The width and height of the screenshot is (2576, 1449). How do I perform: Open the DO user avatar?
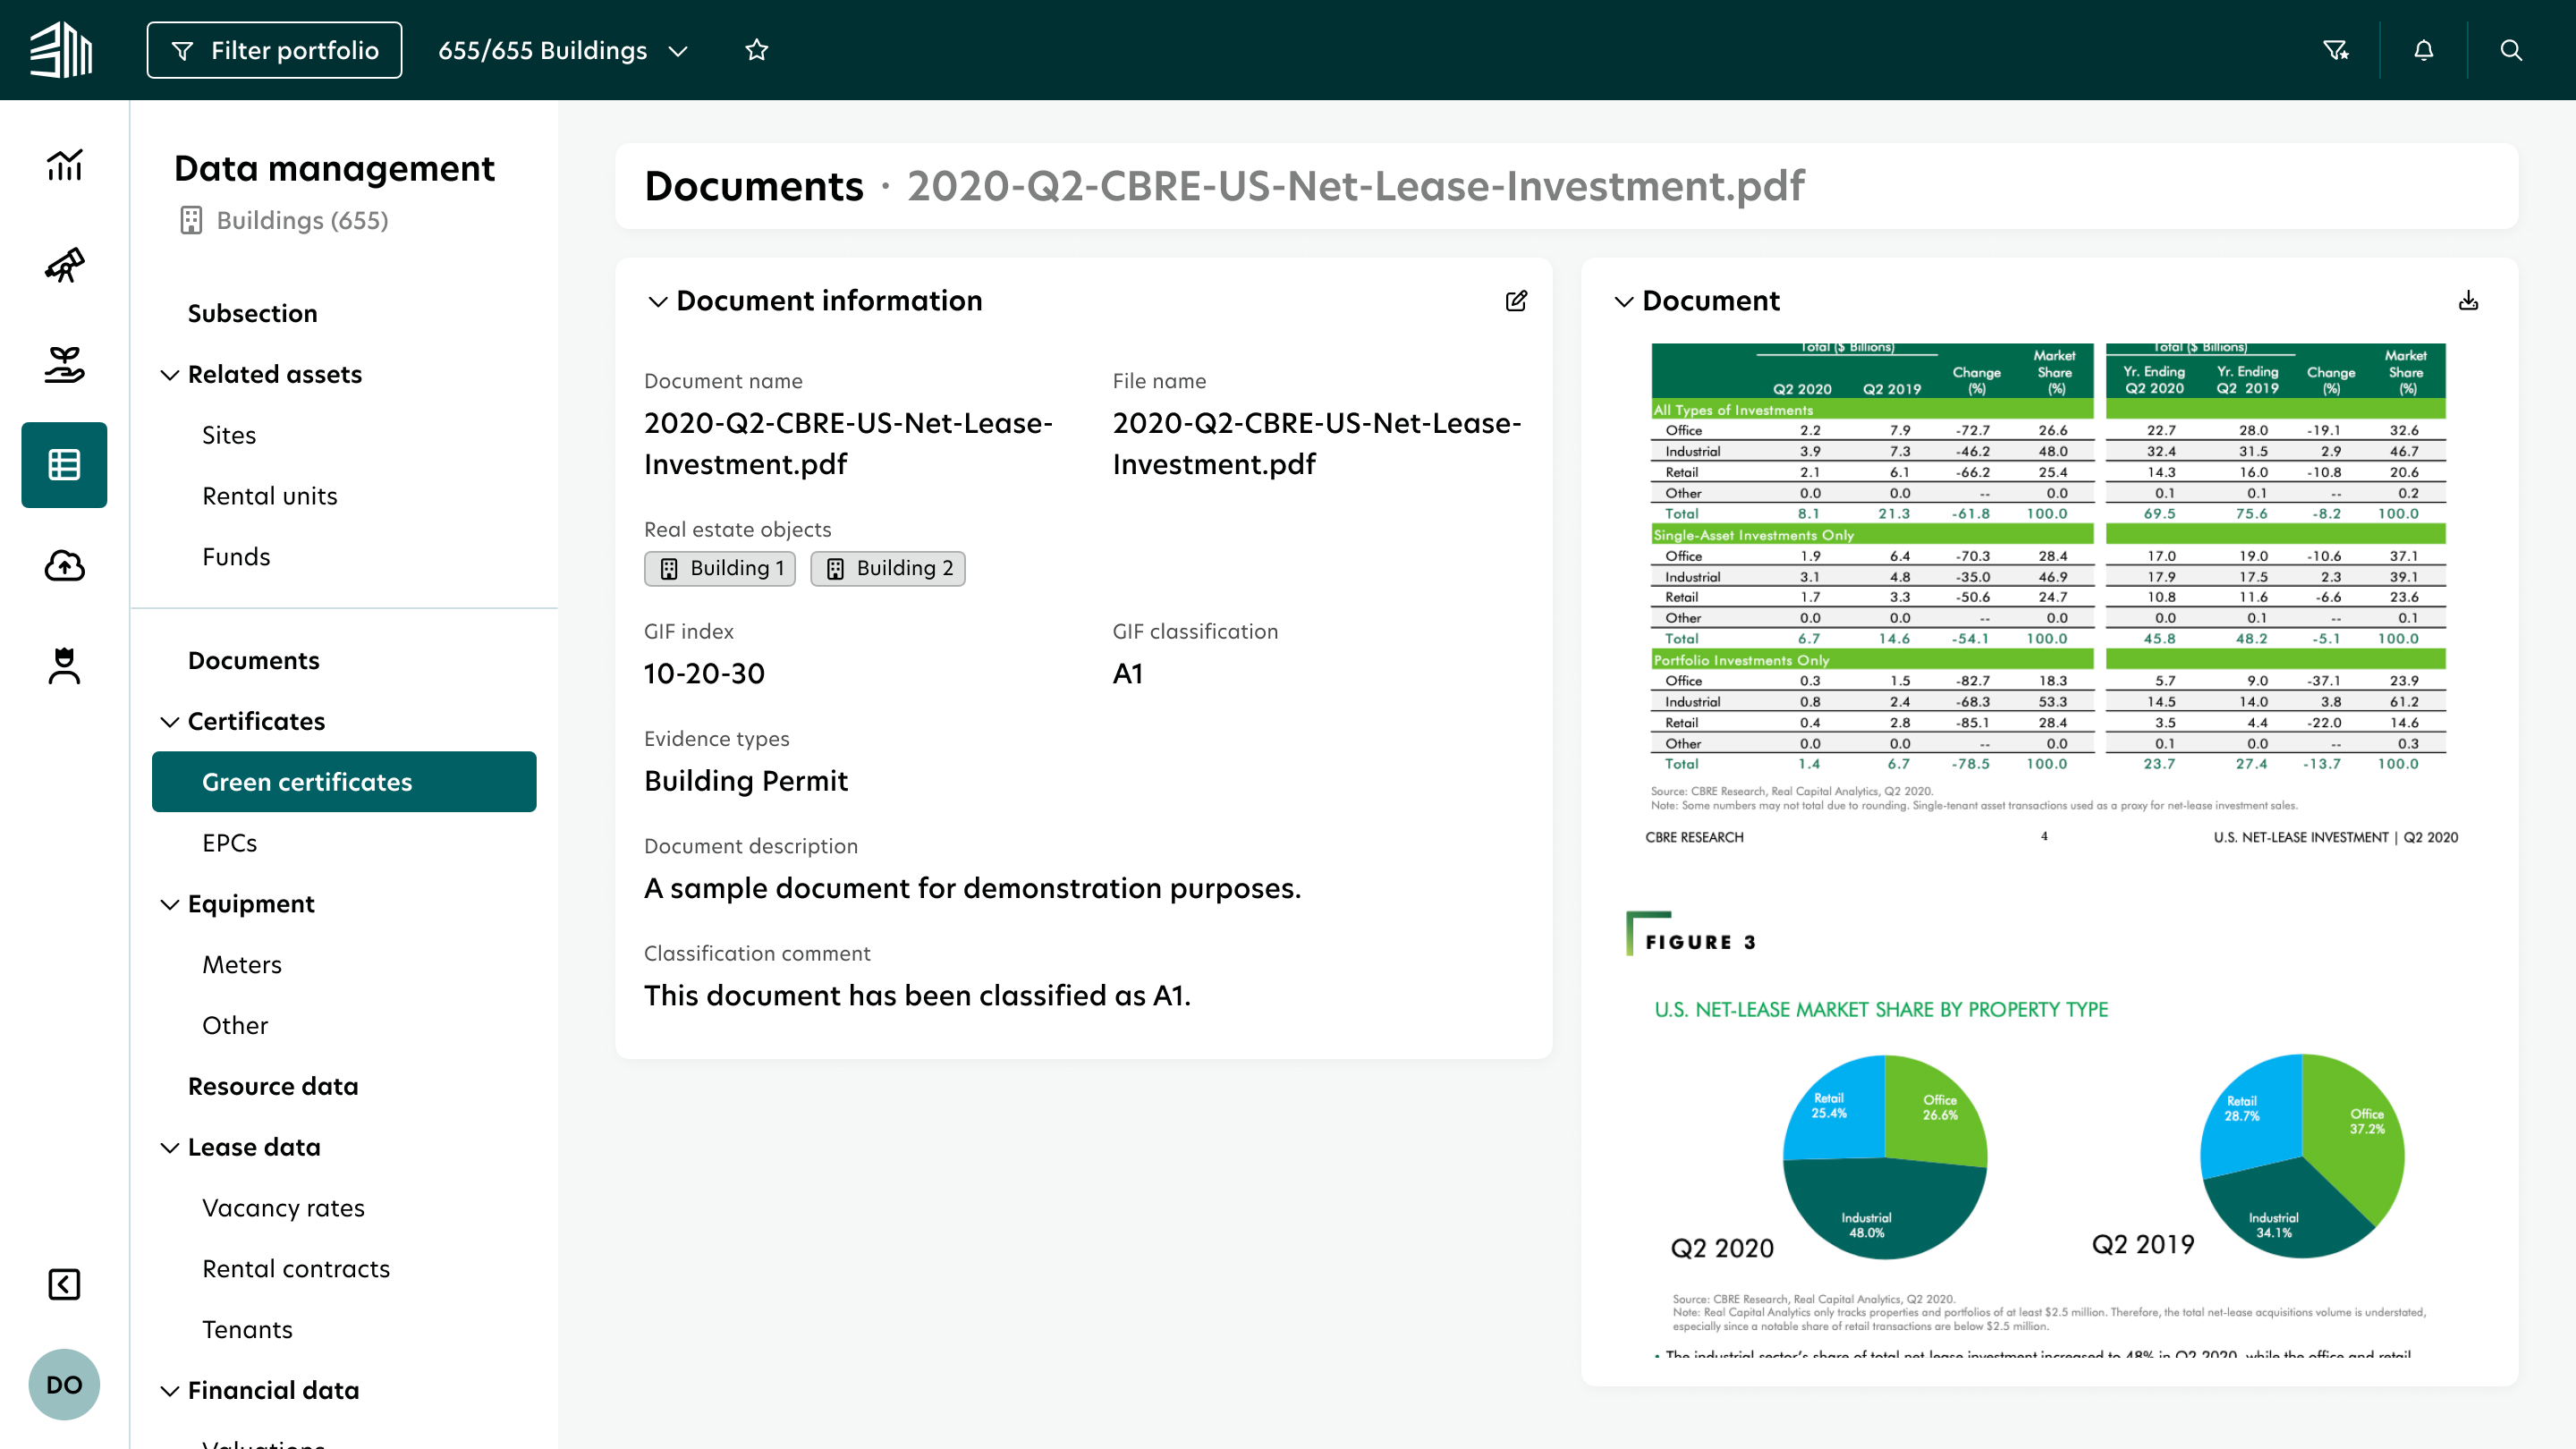pyautogui.click(x=64, y=1385)
